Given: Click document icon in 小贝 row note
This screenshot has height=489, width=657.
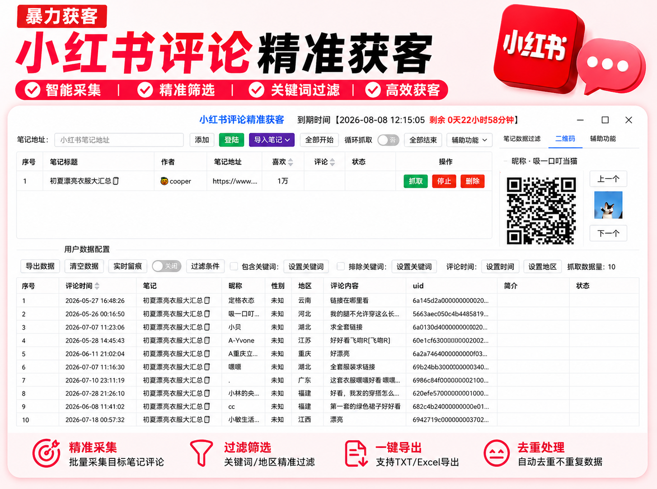Looking at the screenshot, I should click(207, 327).
